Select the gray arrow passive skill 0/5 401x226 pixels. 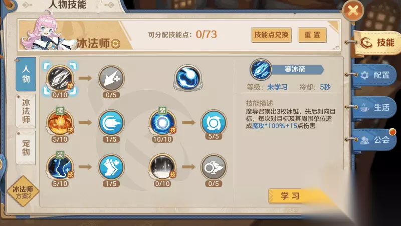(111, 78)
